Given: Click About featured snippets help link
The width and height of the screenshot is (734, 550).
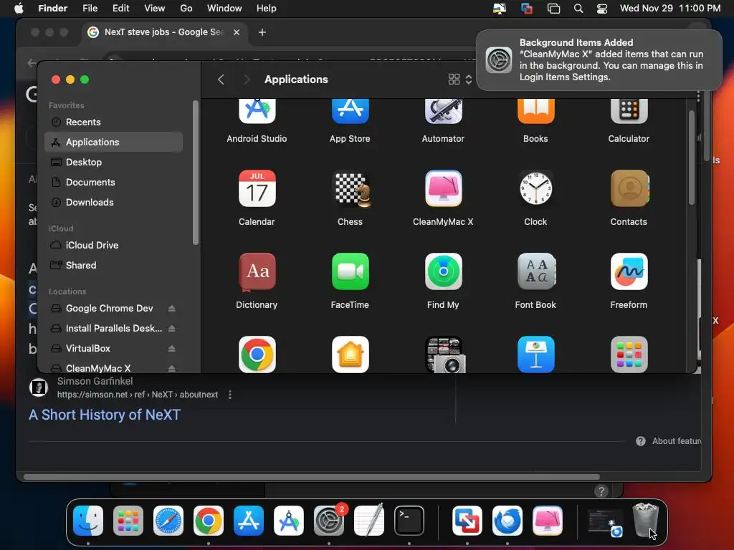Looking at the screenshot, I should coord(669,441).
